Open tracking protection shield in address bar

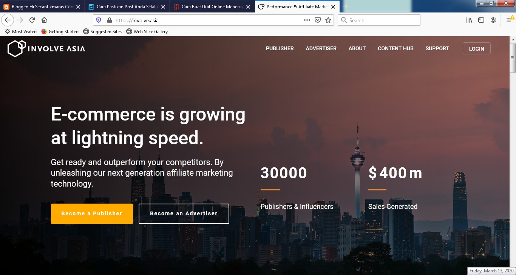pos(99,20)
